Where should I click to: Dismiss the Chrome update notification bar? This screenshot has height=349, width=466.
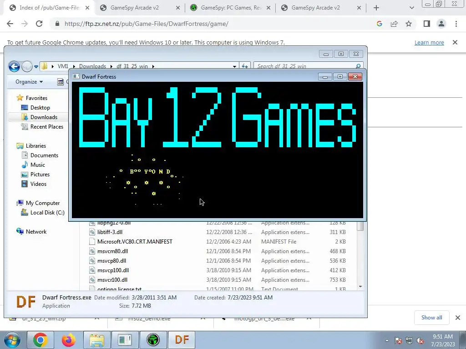tap(455, 42)
